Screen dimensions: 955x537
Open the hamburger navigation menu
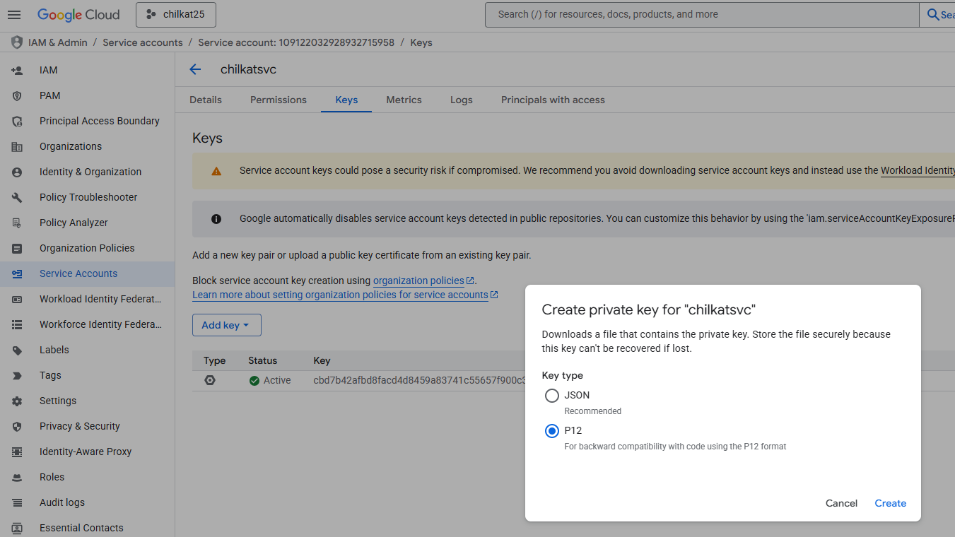click(14, 14)
